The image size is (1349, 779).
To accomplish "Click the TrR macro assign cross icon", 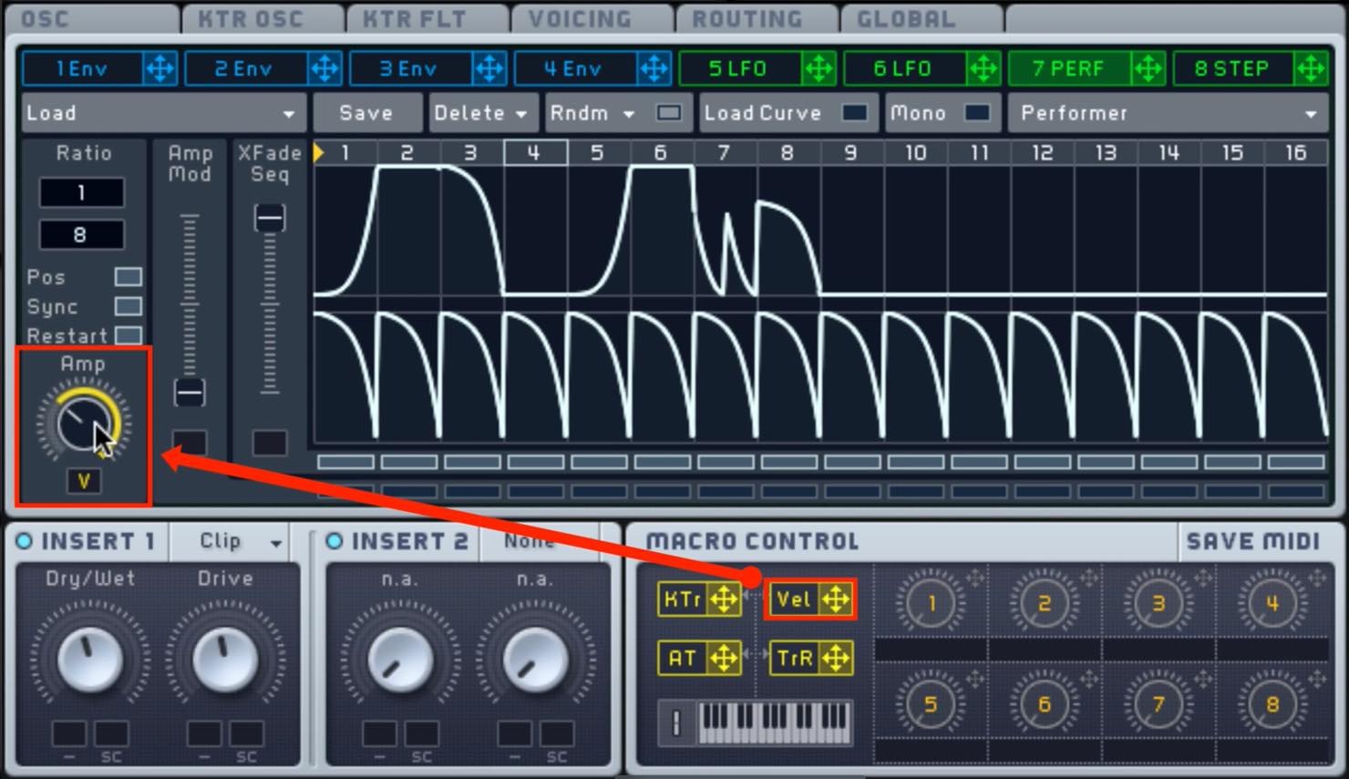I will 835,658.
